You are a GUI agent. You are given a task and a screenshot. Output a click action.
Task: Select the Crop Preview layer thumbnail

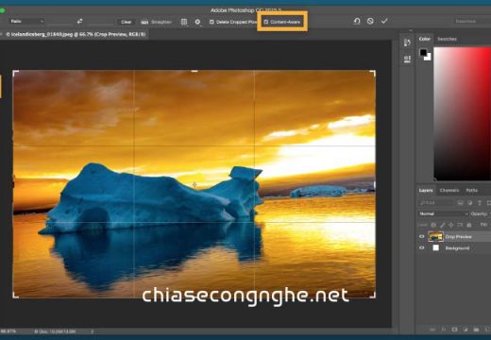click(x=435, y=236)
